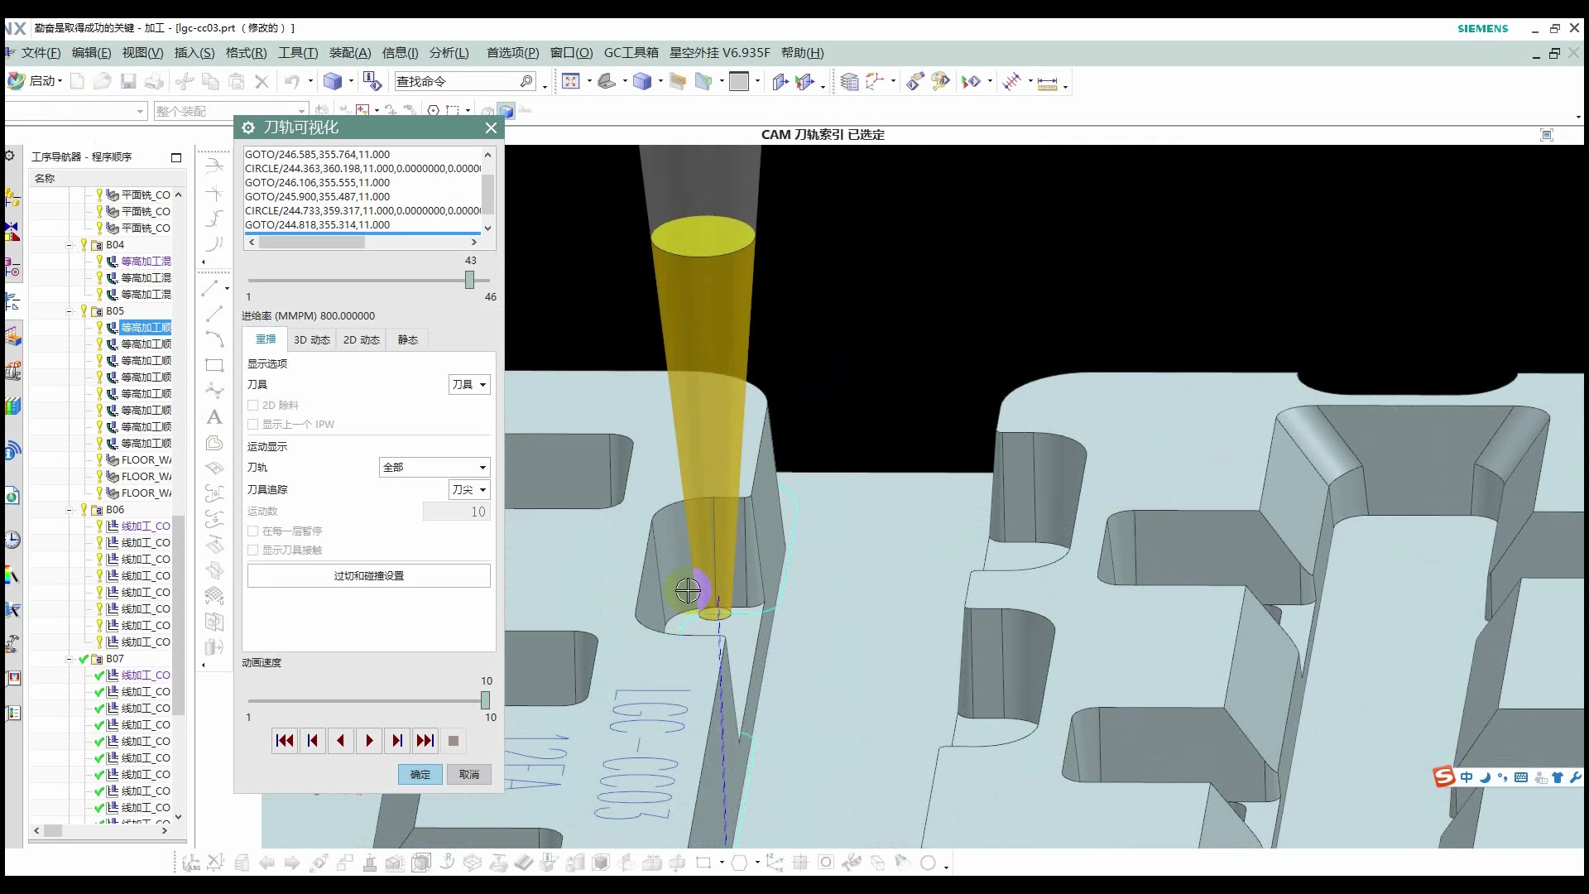Select the highlighted 等高加工 operation under B05
1589x894 pixels.
tap(146, 328)
